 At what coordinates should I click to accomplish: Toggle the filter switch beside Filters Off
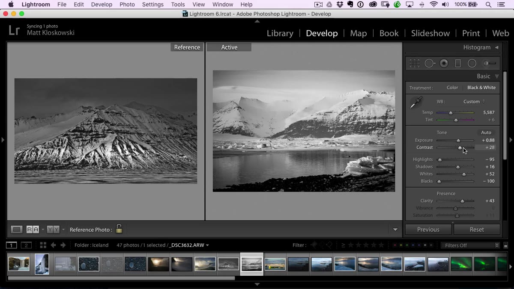(x=505, y=245)
